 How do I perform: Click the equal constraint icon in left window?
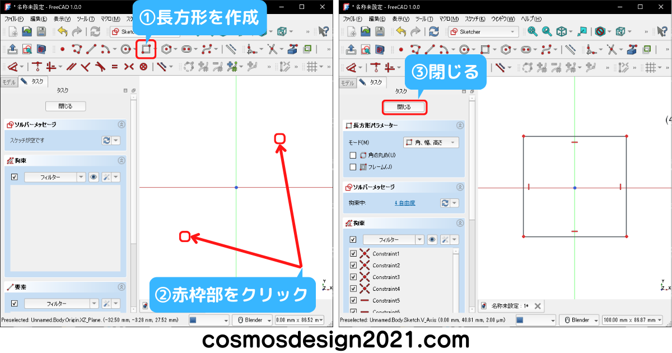(x=114, y=67)
